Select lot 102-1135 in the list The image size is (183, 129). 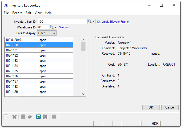coord(21,71)
